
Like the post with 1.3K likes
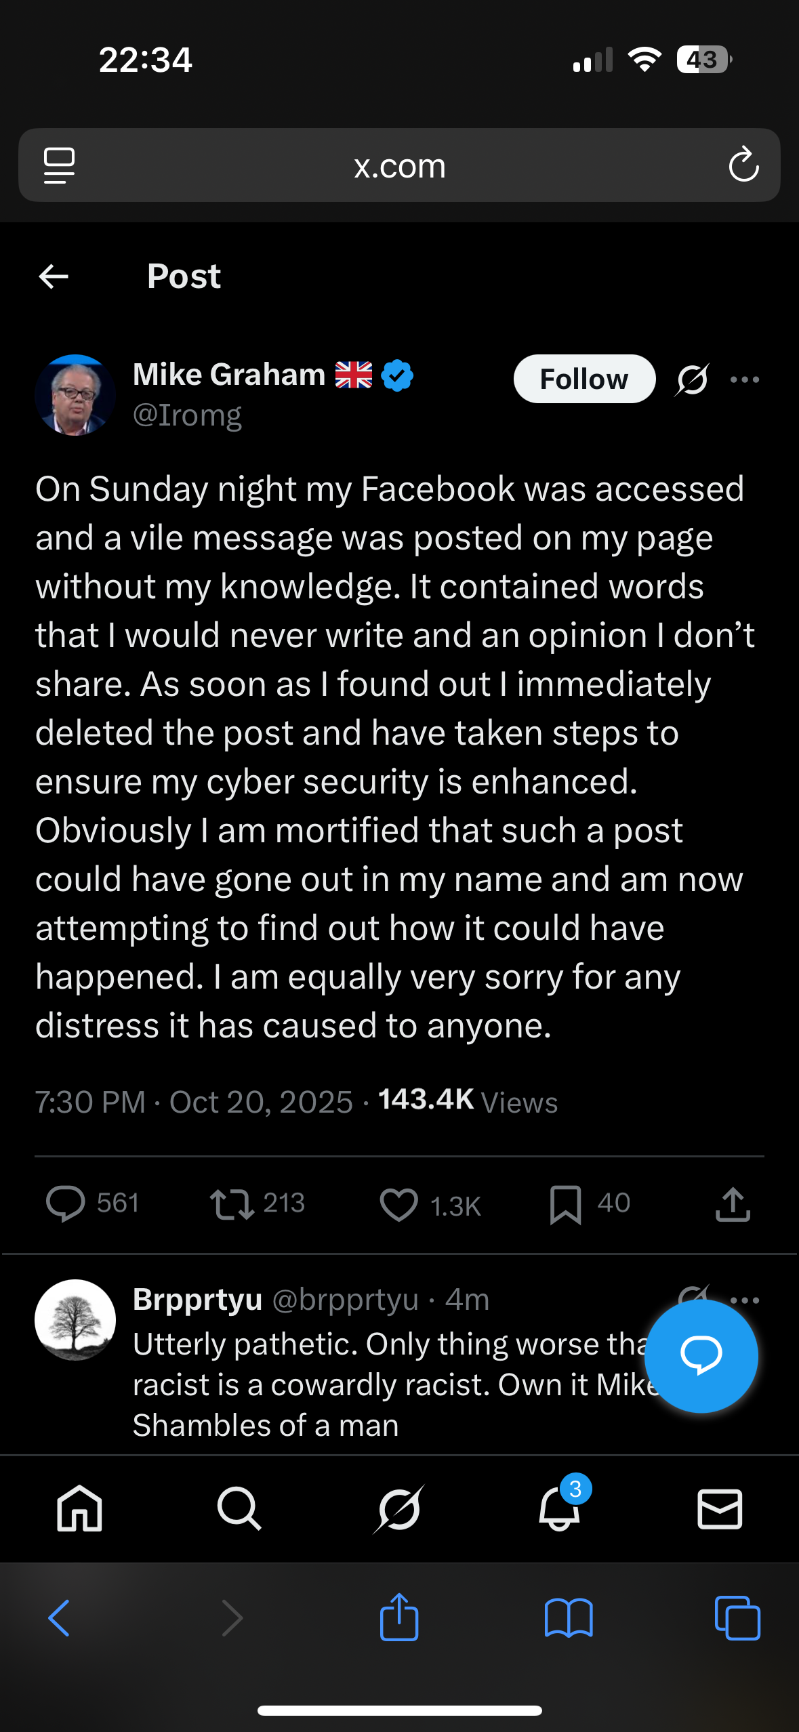(398, 1205)
